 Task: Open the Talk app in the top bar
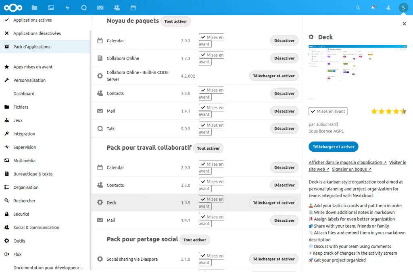[x=84, y=8]
